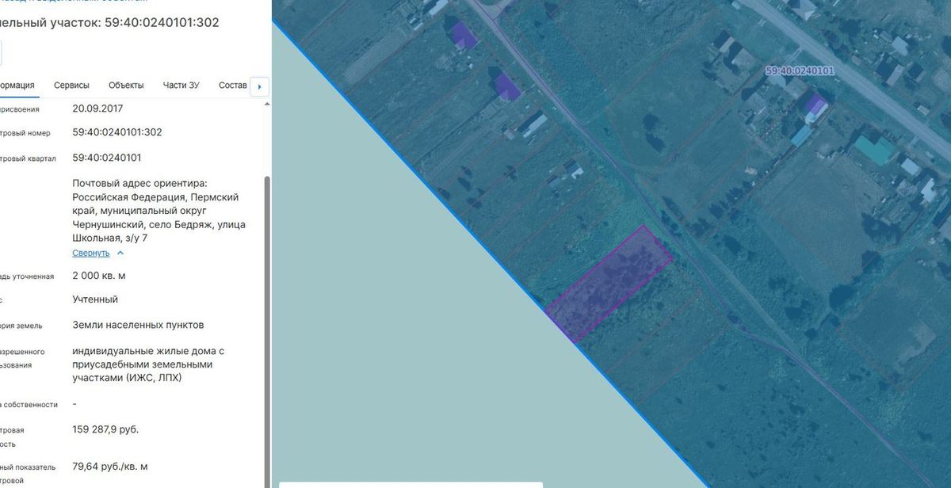The image size is (951, 488).
Task: Switch to the Объекты tab
Action: pos(126,86)
